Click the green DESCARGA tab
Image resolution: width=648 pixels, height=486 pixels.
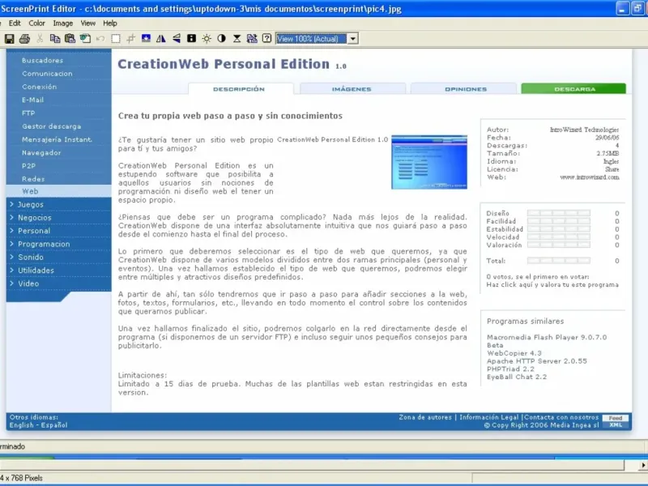pos(574,89)
